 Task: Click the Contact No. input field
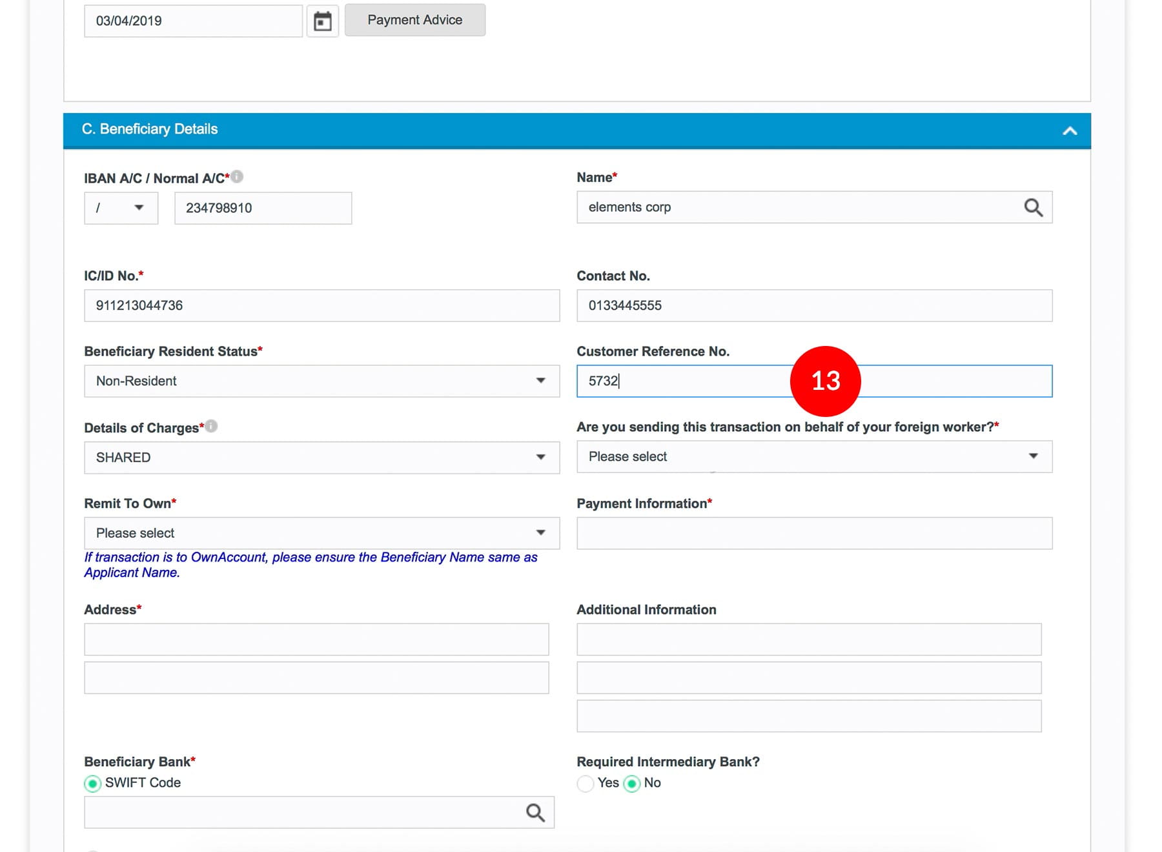pyautogui.click(x=813, y=305)
